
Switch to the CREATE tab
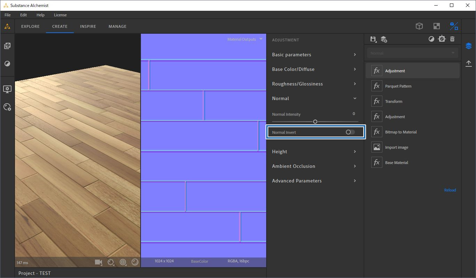[60, 26]
